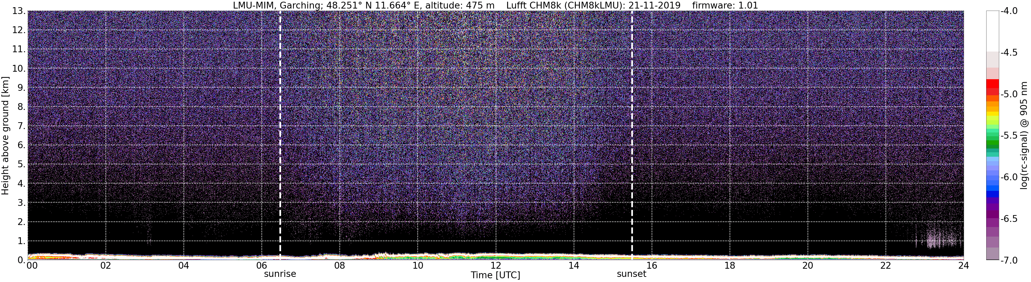Click the x-axis tick label '02'
This screenshot has width=1031, height=282.
click(106, 266)
